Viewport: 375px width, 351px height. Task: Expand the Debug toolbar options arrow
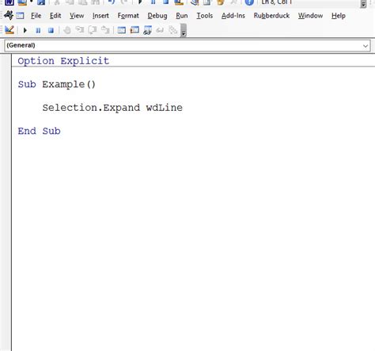coord(184,30)
